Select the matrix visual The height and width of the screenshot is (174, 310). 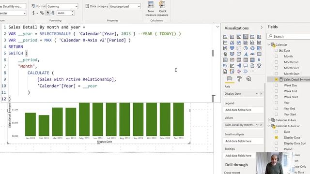click(252, 60)
